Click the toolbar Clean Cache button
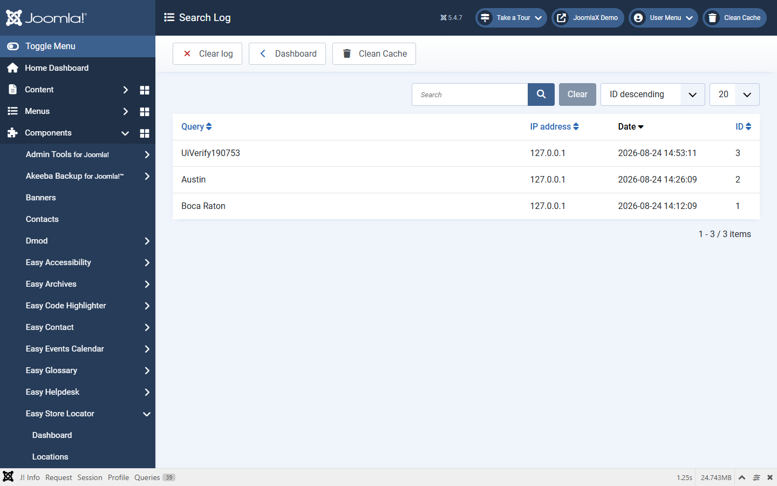The width and height of the screenshot is (777, 486). click(374, 53)
